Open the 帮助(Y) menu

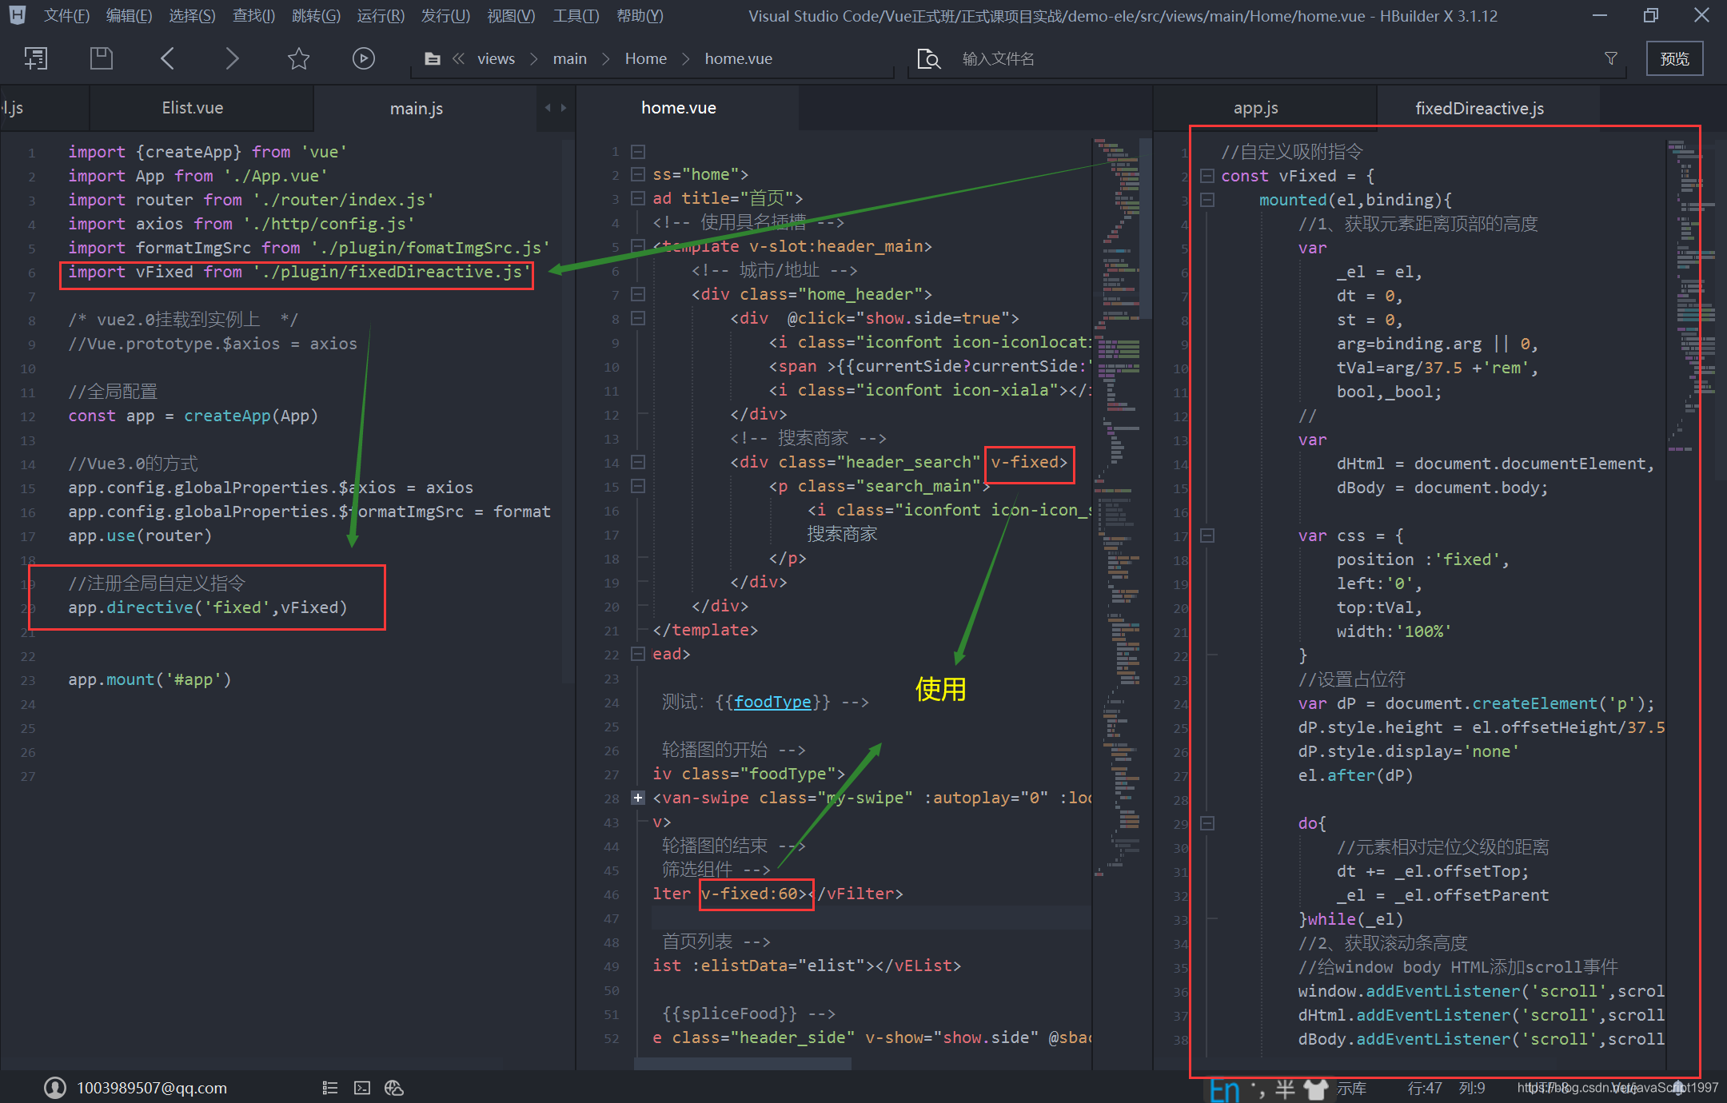pyautogui.click(x=640, y=16)
